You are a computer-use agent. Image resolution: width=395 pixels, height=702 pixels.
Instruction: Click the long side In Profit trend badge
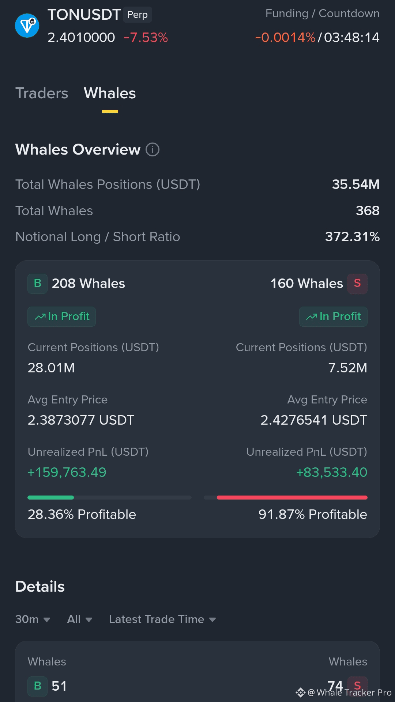point(61,316)
